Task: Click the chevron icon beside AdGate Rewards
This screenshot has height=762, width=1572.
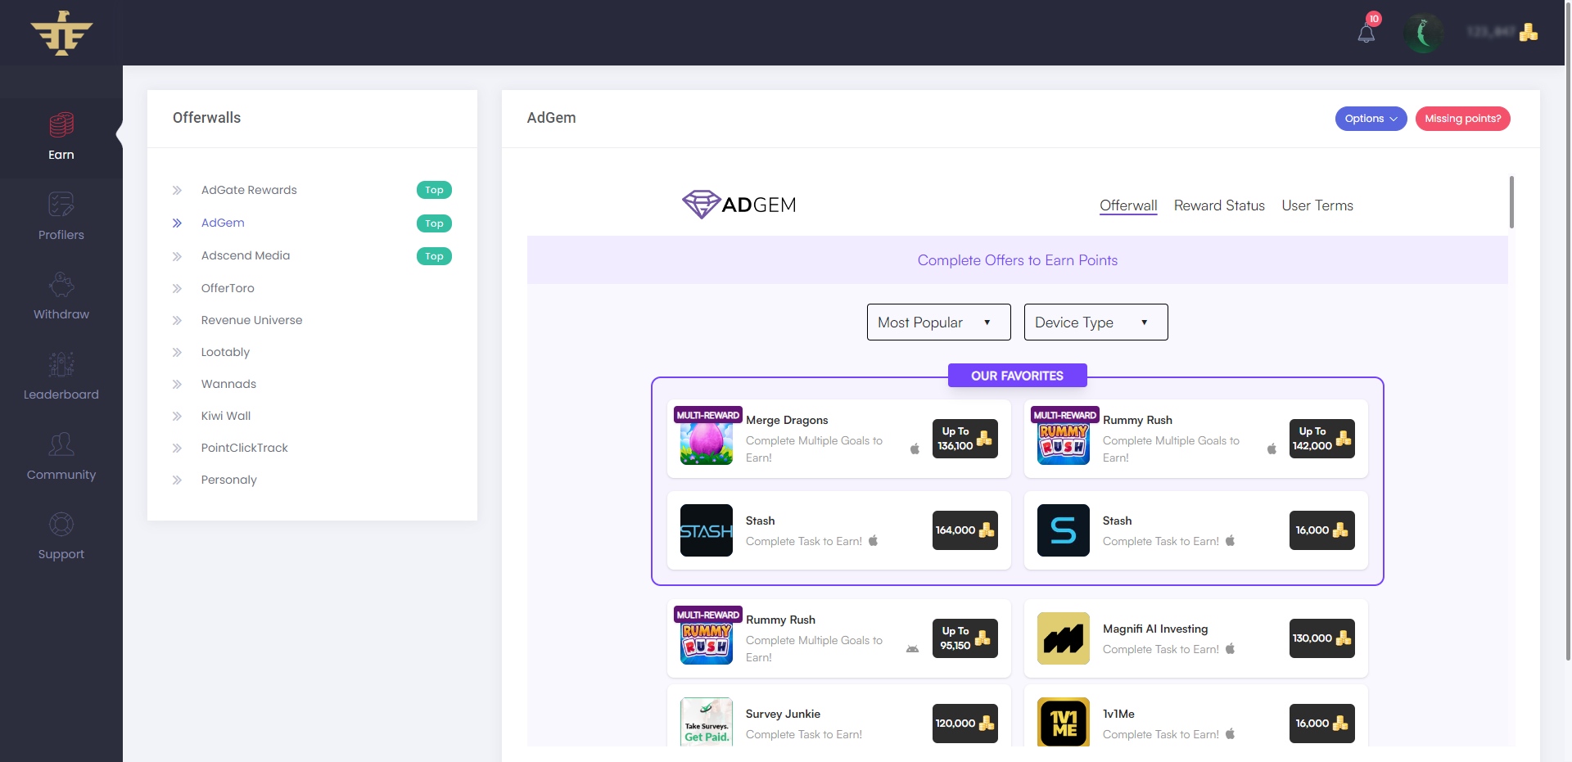Action: (177, 190)
